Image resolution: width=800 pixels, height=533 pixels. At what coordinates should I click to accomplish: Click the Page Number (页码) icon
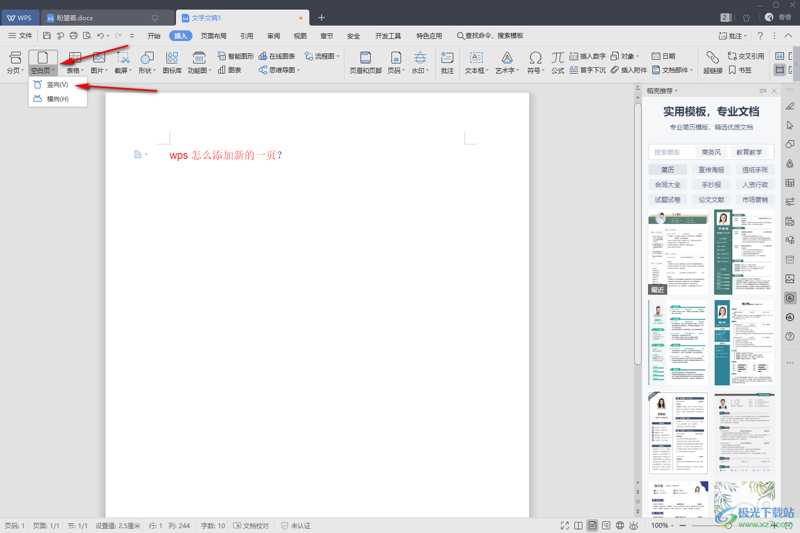tap(396, 58)
